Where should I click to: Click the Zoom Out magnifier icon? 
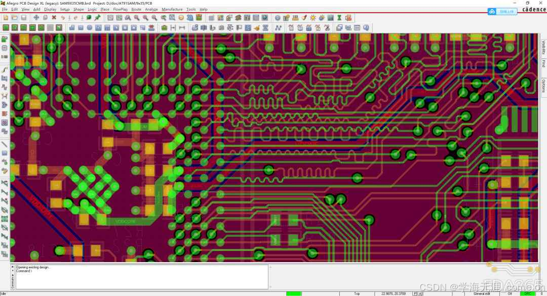[154, 17]
